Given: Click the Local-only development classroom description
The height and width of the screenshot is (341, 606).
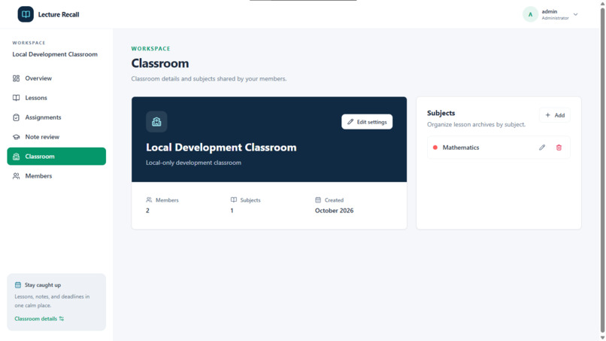Looking at the screenshot, I should click(193, 163).
